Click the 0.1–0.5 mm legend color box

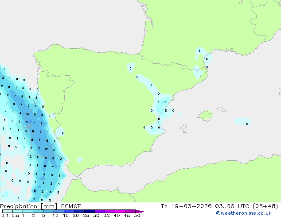point(8,211)
